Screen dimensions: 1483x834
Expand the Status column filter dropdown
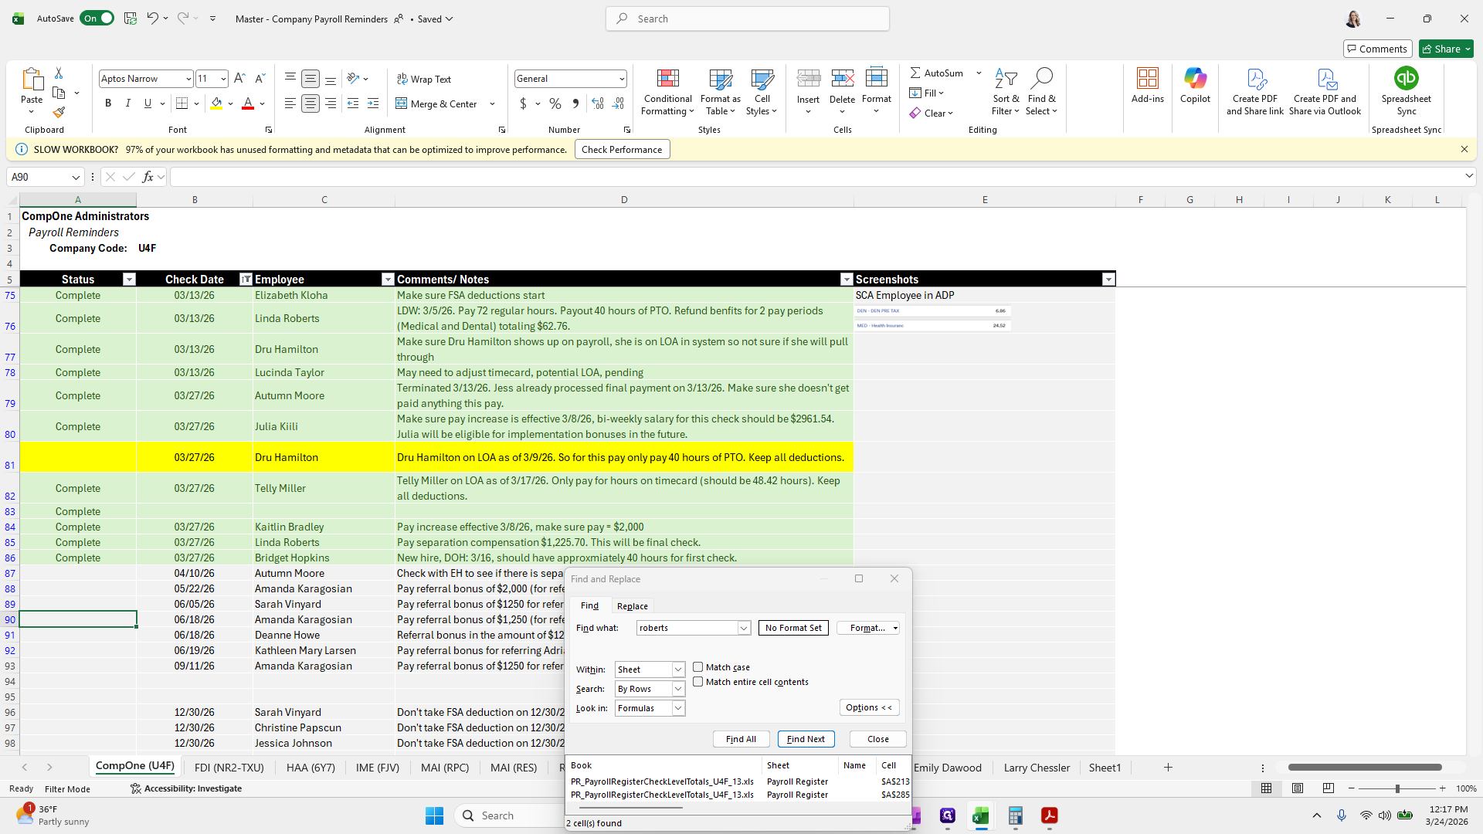tap(129, 280)
